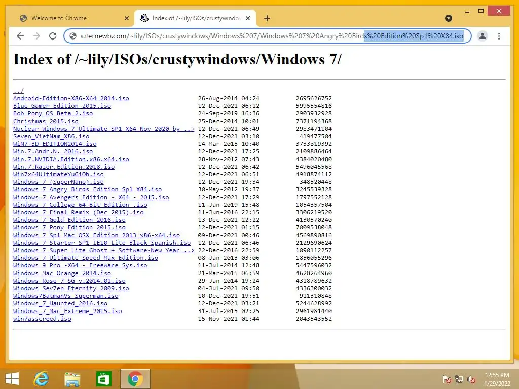Open Windows_7_(SuperNano).iso link
Image resolution: width=519 pixels, height=389 pixels.
point(58,182)
